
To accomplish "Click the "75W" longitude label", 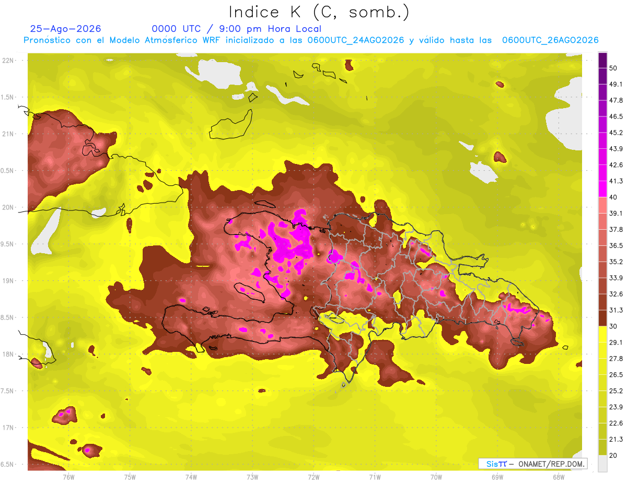I will (x=130, y=477).
